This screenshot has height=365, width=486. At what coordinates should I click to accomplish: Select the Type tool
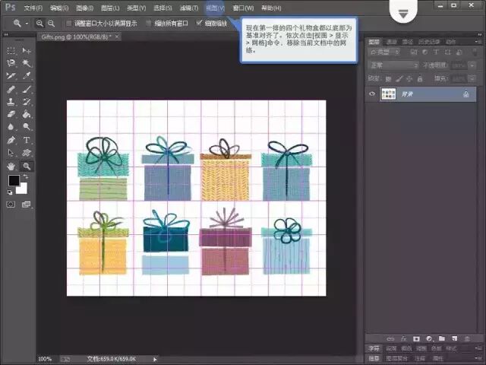point(27,140)
